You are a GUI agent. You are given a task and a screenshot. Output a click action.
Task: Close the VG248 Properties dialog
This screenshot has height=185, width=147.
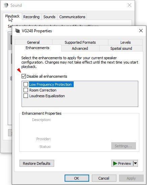tap(141, 31)
